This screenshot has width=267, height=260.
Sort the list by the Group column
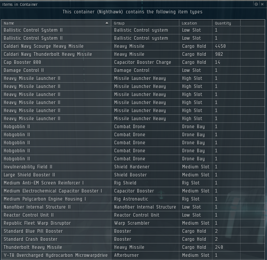[x=145, y=23]
